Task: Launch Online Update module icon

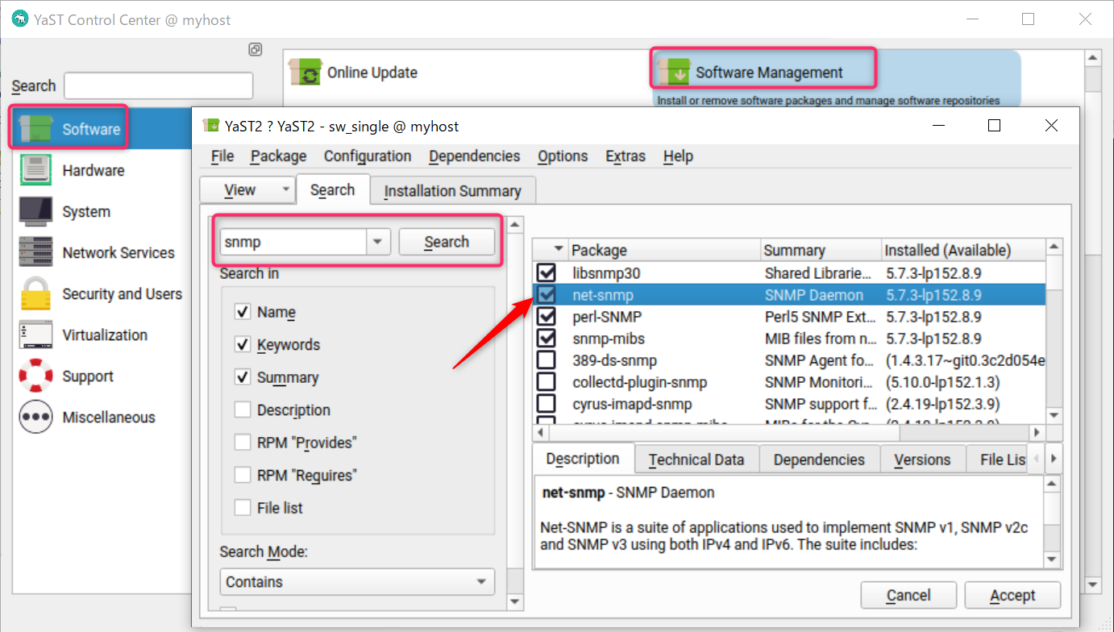Action: [x=306, y=72]
